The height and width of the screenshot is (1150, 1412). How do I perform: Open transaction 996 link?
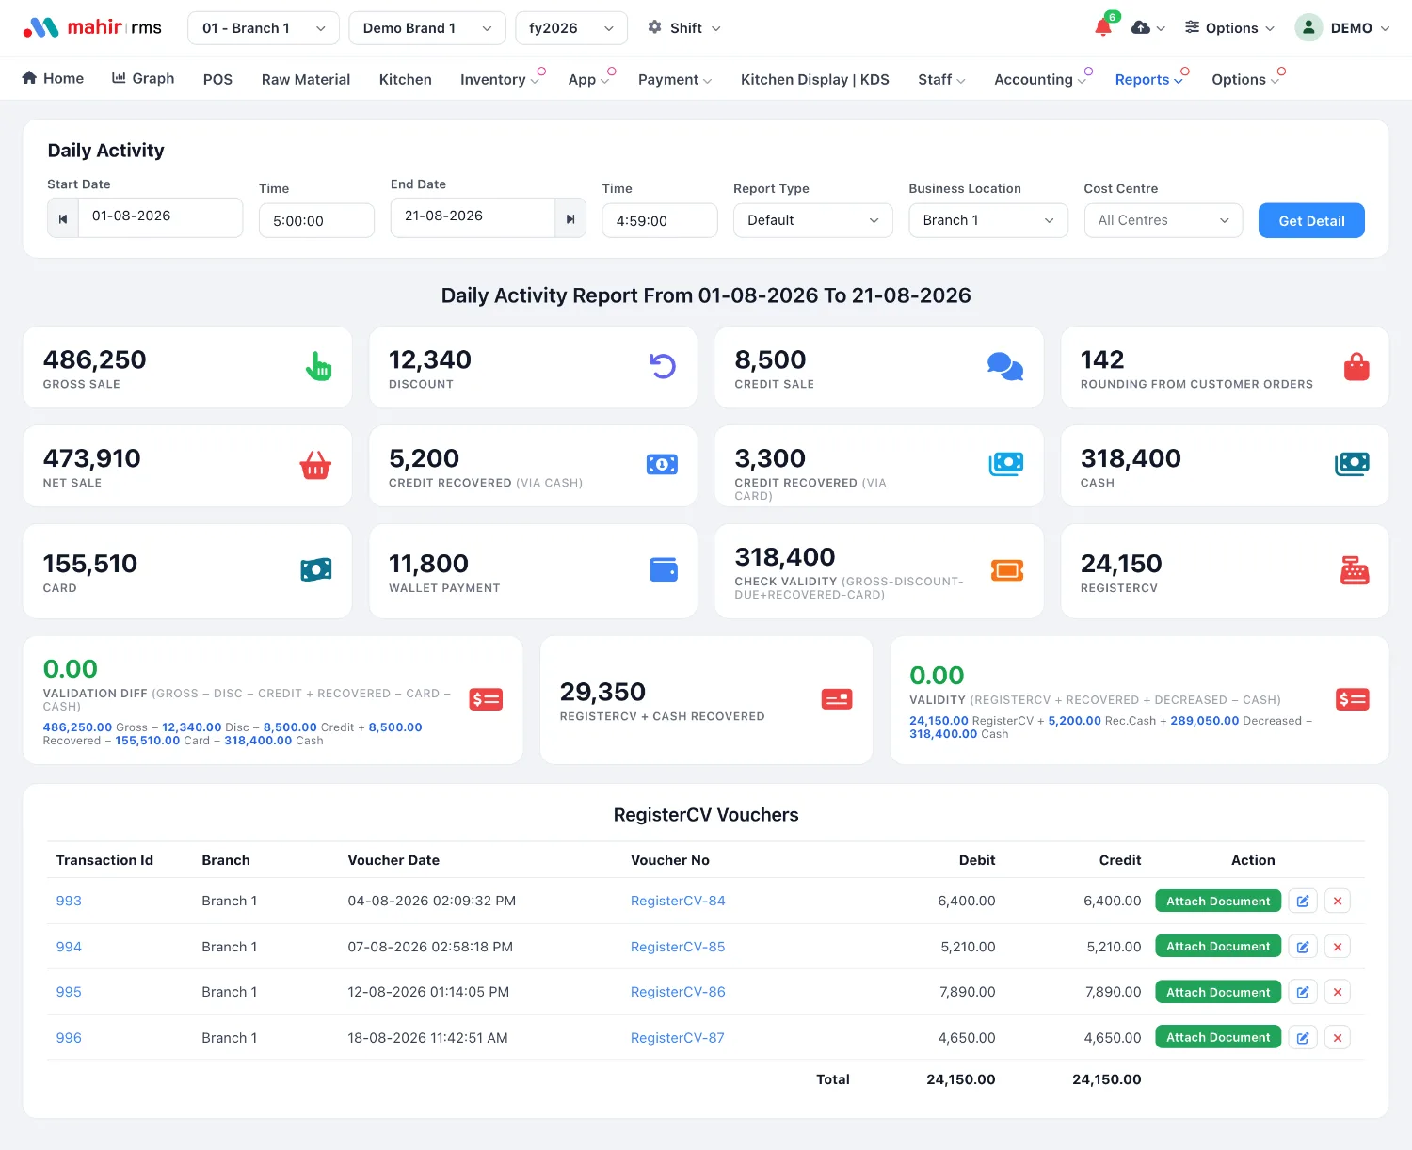pyautogui.click(x=69, y=1038)
